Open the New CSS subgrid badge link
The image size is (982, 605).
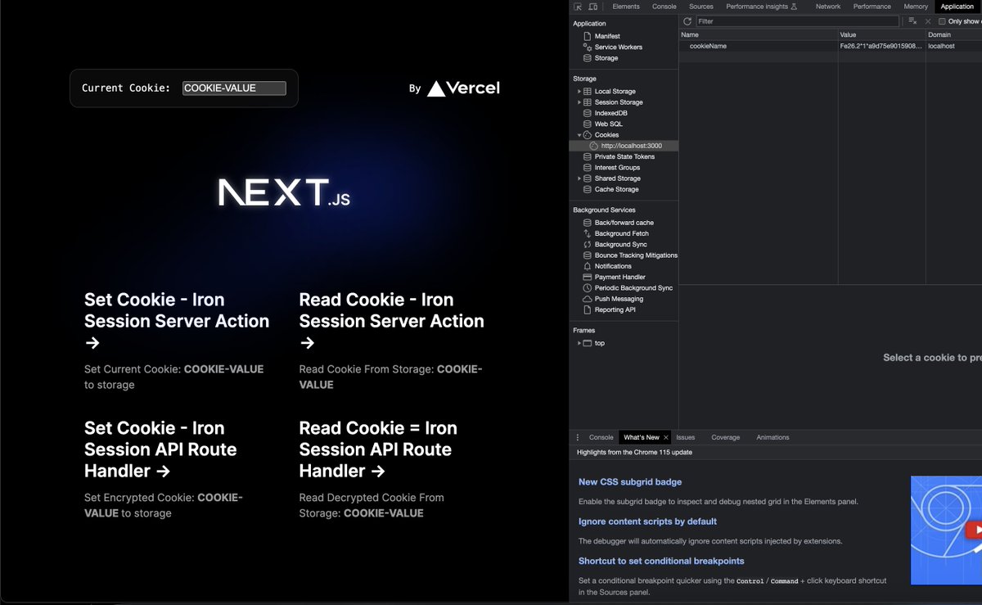pyautogui.click(x=630, y=482)
